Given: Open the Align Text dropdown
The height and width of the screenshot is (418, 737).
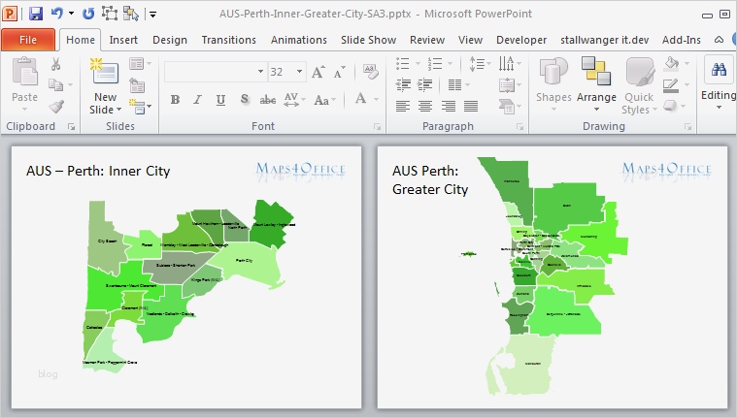Looking at the screenshot, I should 510,85.
